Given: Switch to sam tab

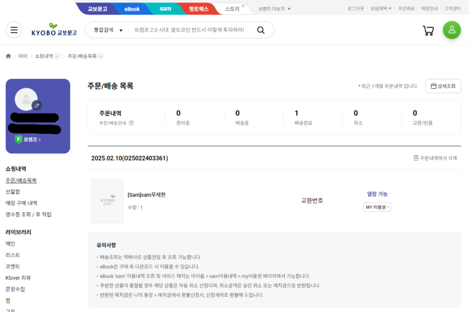Looking at the screenshot, I should coord(165,9).
